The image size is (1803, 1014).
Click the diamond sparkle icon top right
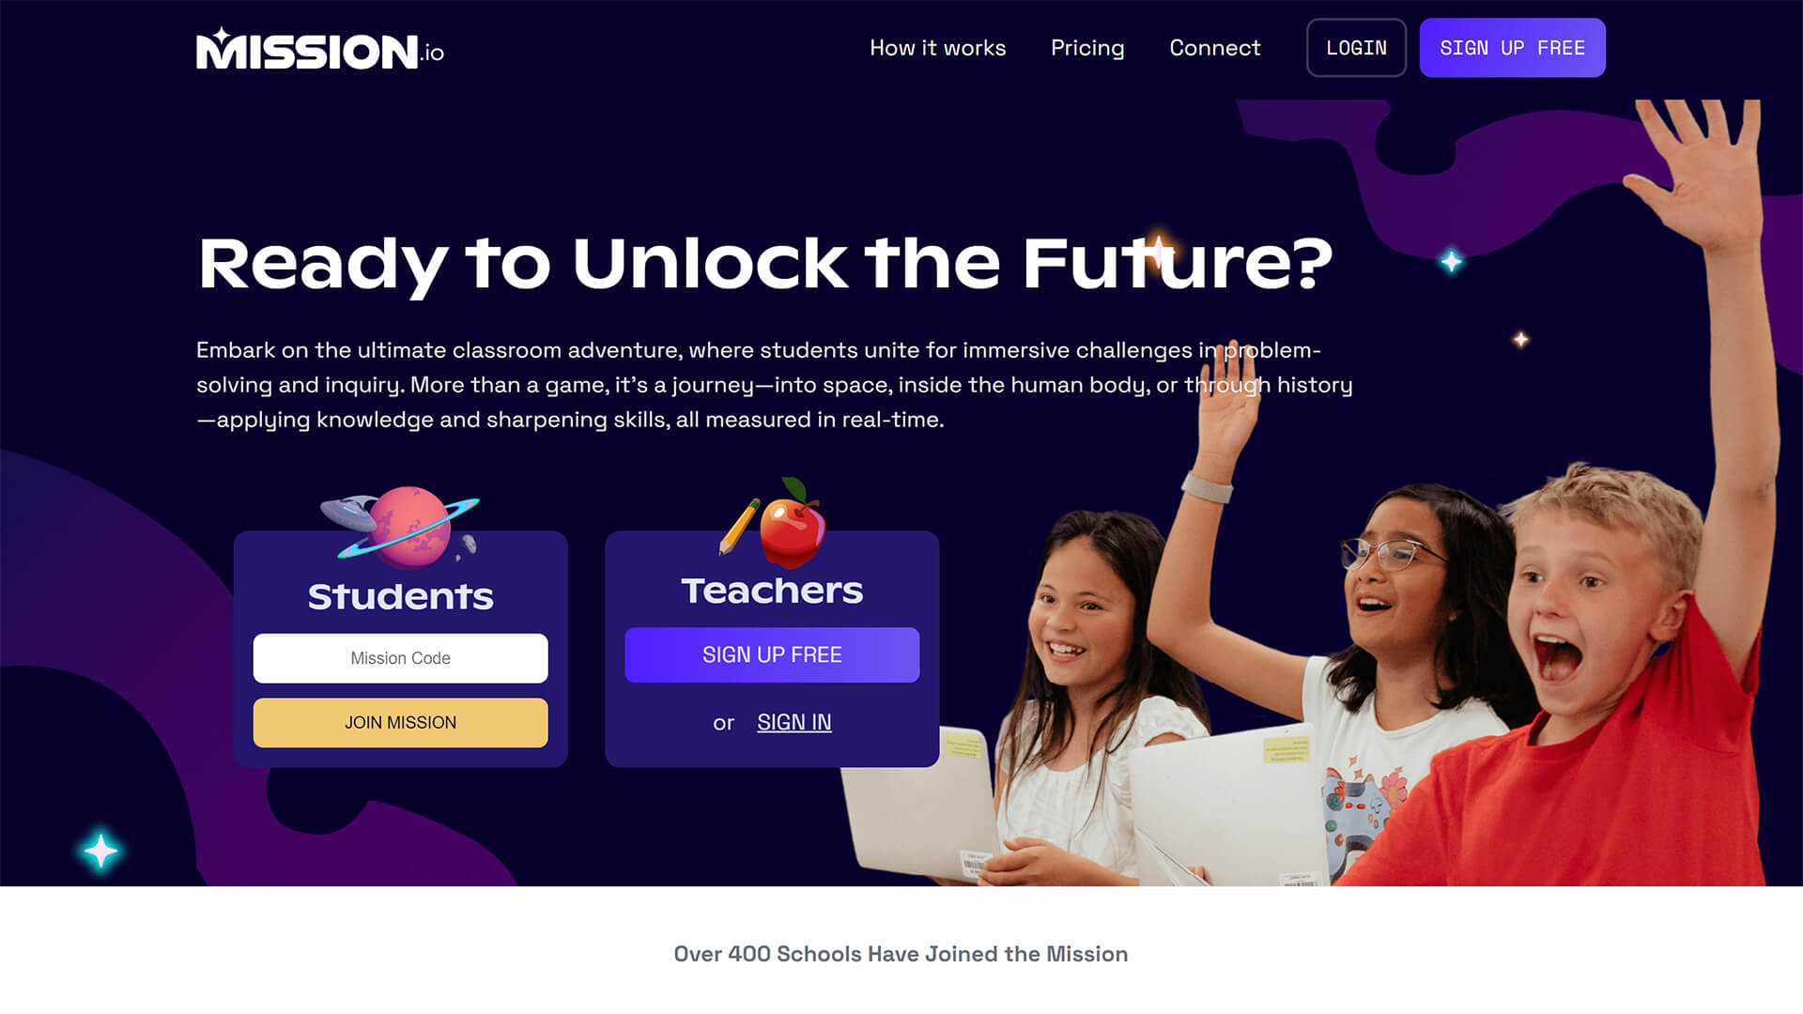1453,261
